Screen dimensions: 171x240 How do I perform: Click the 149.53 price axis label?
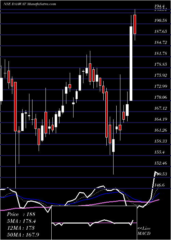click(160, 174)
